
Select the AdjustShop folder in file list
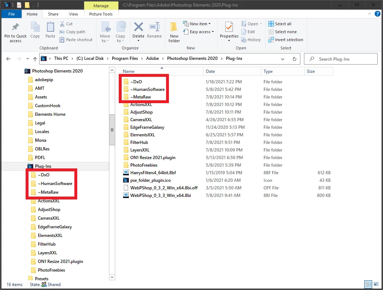coord(141,112)
